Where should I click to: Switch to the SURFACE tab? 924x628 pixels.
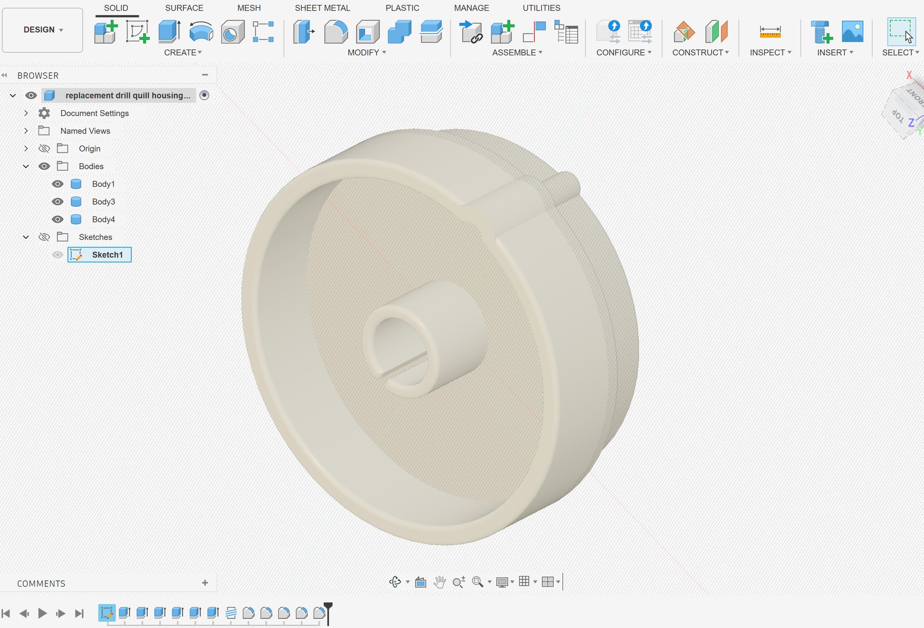coord(184,8)
